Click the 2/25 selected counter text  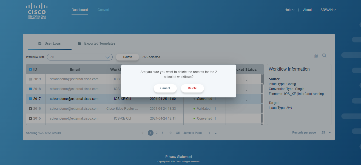[151, 57]
